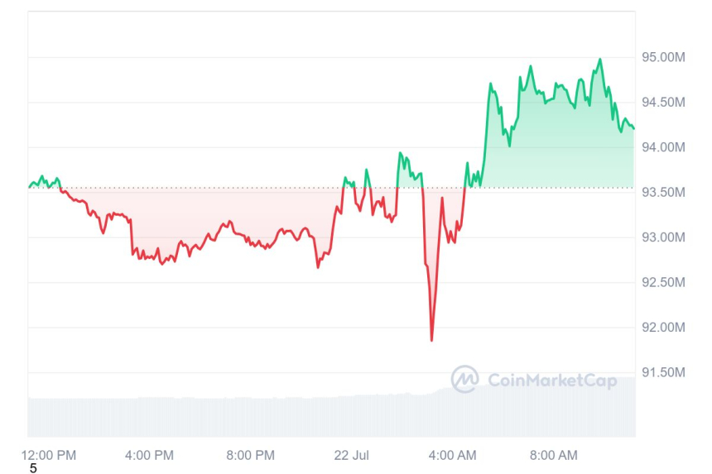Click the CoinMarketCap watermark text
The image size is (712, 474).
[x=552, y=381]
